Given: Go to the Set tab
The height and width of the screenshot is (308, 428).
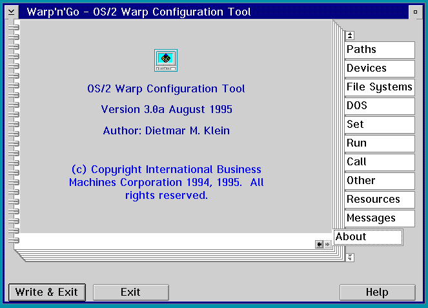Looking at the screenshot, I should (380, 125).
